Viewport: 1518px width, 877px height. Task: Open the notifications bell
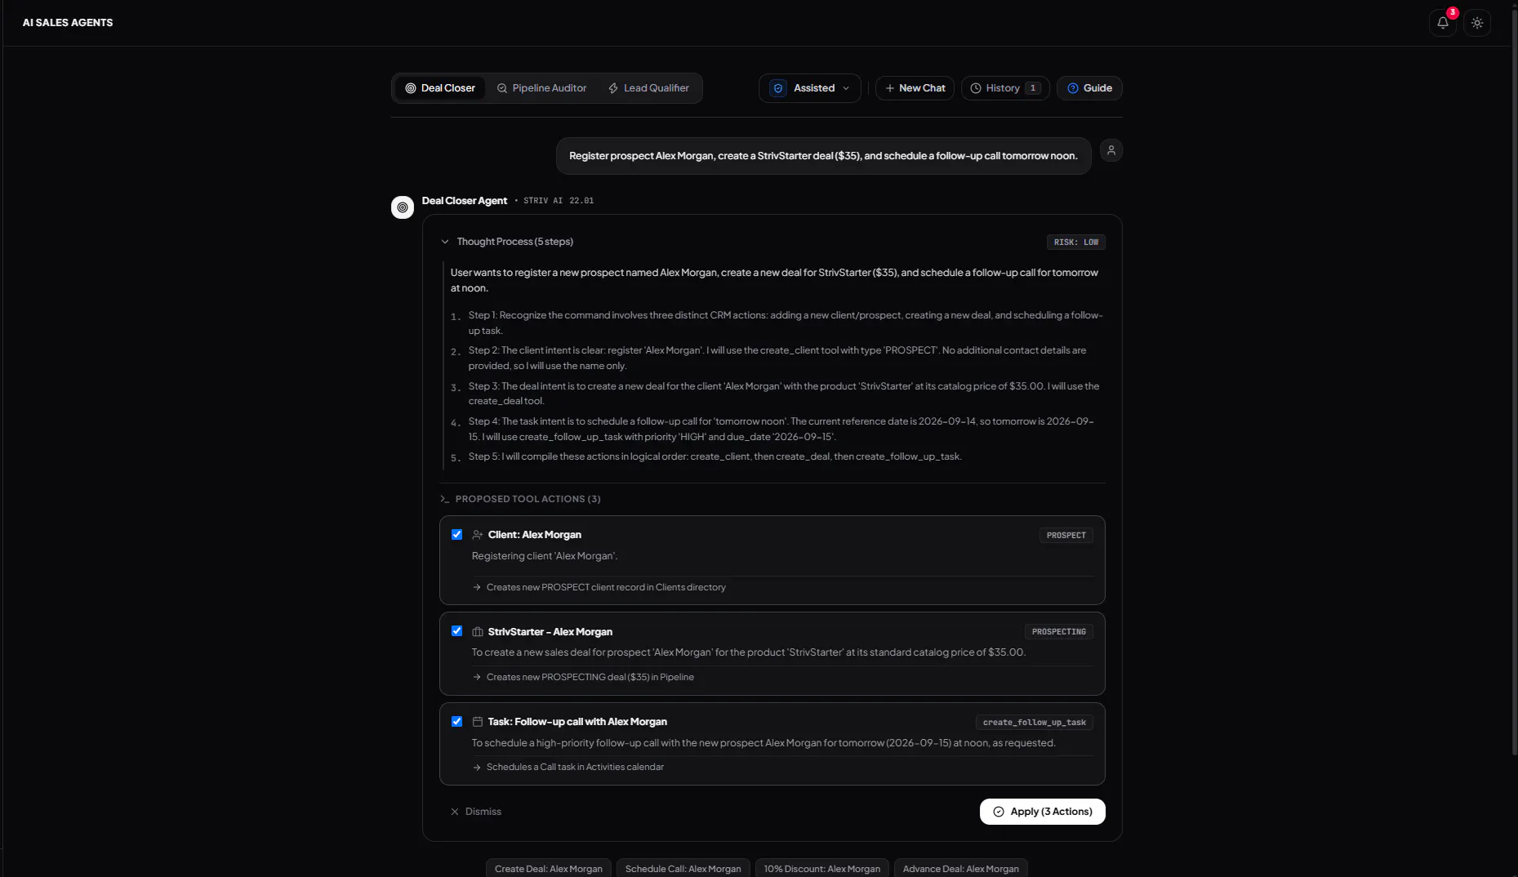pyautogui.click(x=1443, y=23)
